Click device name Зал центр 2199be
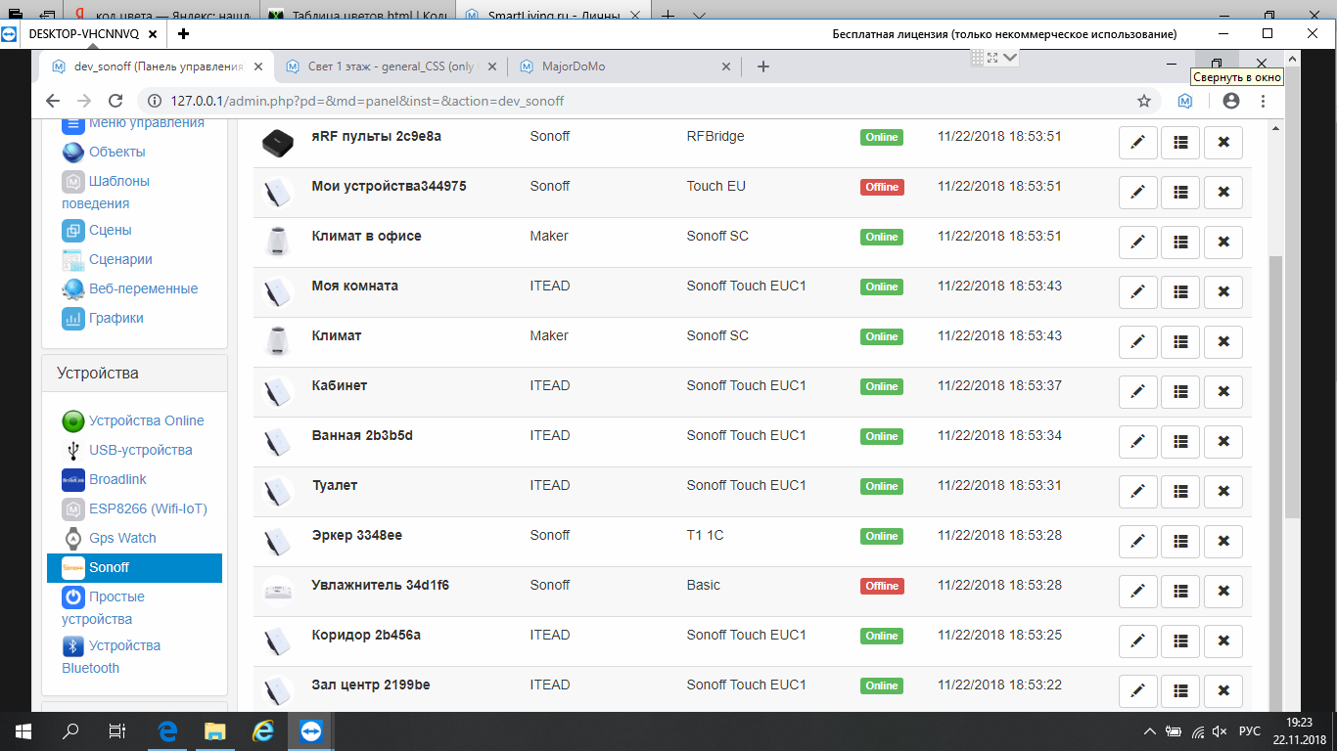Screen dimensions: 1337x751 pos(371,685)
